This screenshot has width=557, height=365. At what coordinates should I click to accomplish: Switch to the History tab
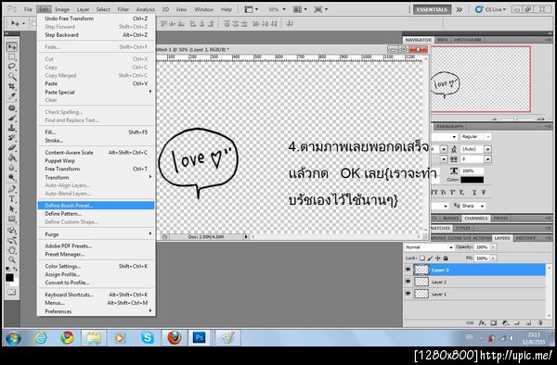click(x=525, y=238)
